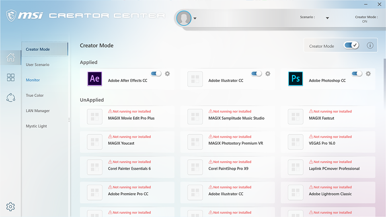Turn off the main Creator Mode switch
386x217 pixels.
click(351, 45)
